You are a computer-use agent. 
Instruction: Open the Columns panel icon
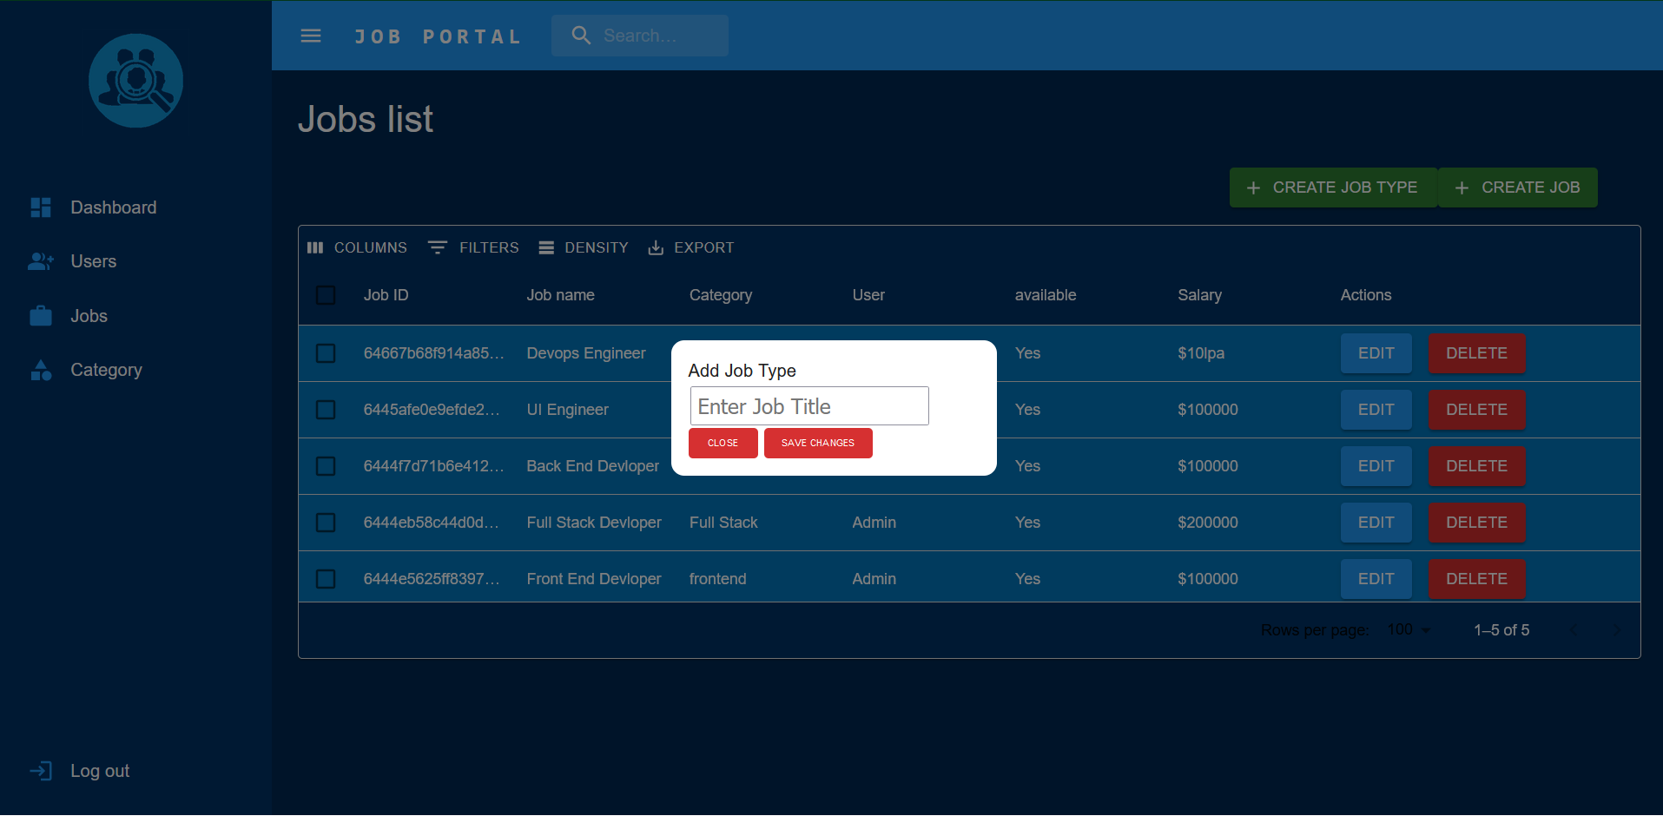315,247
